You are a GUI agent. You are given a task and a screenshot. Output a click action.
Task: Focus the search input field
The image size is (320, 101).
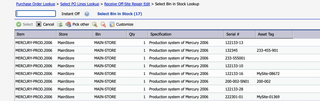pyautogui.click(x=36, y=14)
